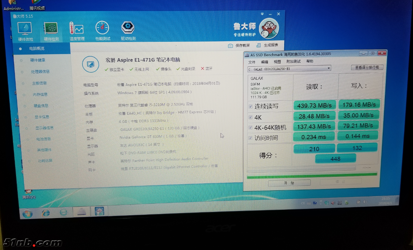The height and width of the screenshot is (250, 413).
Task: Open the Windows Start menu orb
Action: pos(27,214)
